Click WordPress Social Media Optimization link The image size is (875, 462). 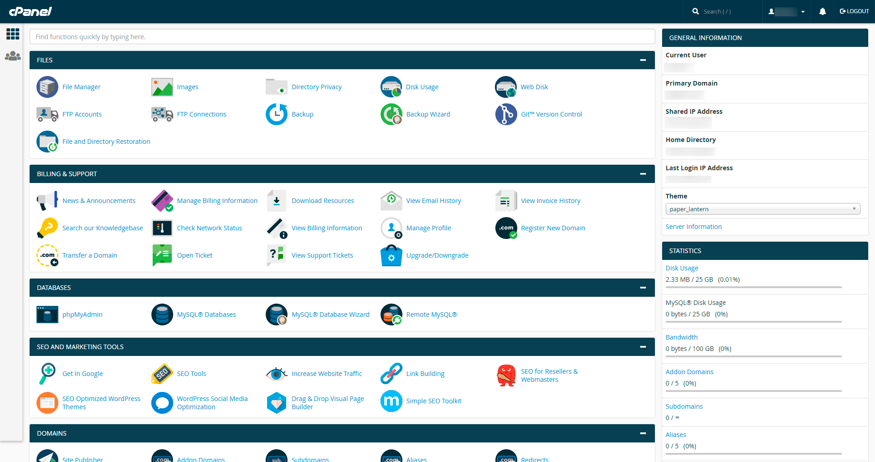click(212, 403)
